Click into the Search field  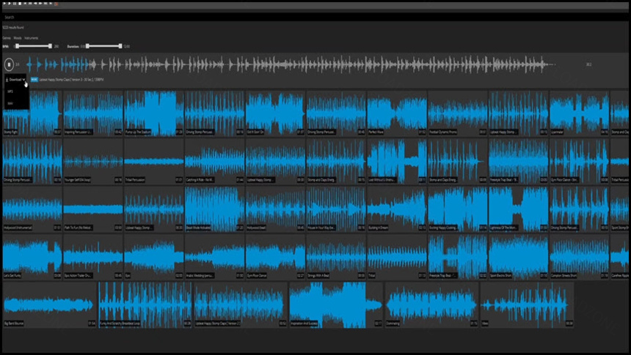coord(315,18)
